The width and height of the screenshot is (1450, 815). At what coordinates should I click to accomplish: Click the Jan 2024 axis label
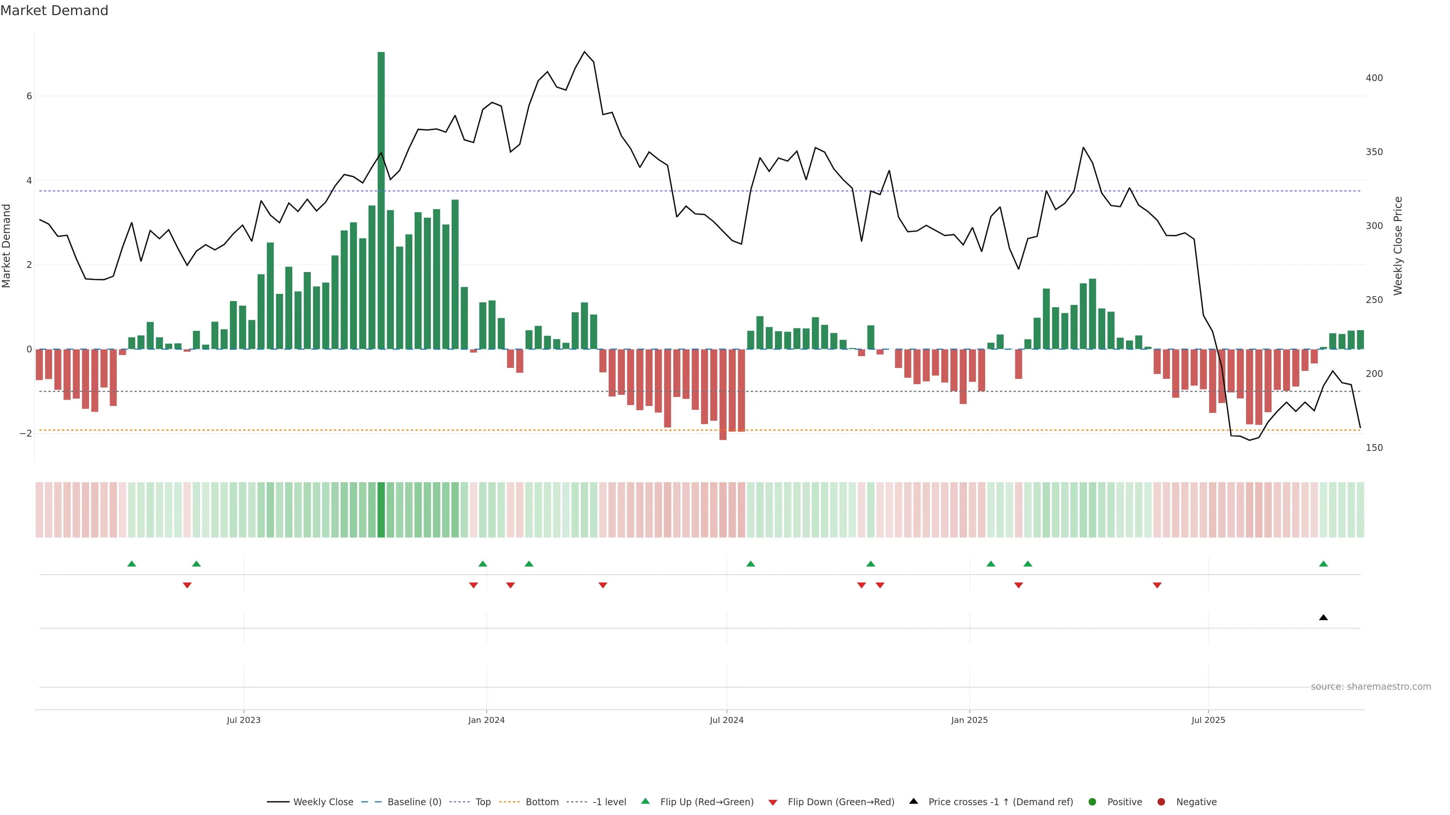[x=486, y=720]
